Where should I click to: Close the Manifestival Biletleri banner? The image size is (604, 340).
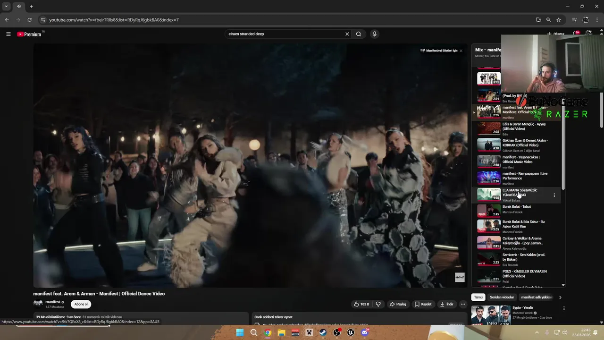[x=461, y=51]
